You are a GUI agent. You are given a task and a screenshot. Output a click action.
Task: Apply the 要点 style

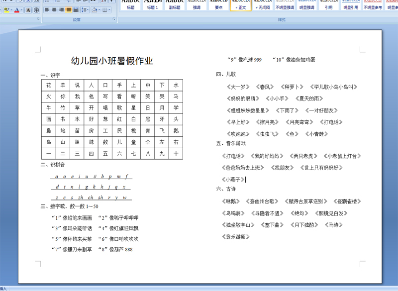[x=218, y=4]
